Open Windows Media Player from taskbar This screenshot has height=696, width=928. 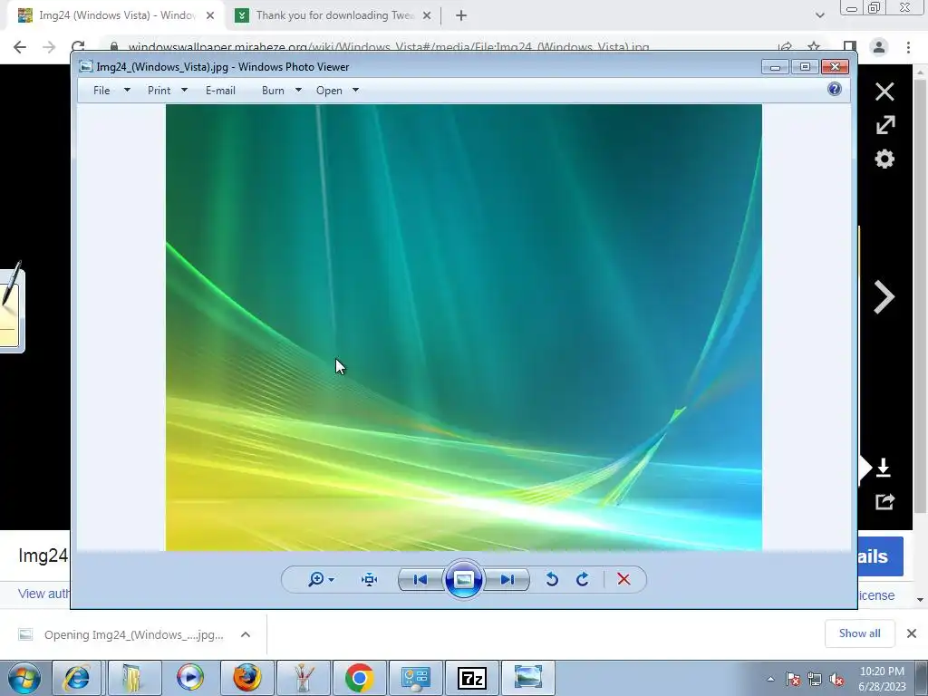tap(190, 678)
